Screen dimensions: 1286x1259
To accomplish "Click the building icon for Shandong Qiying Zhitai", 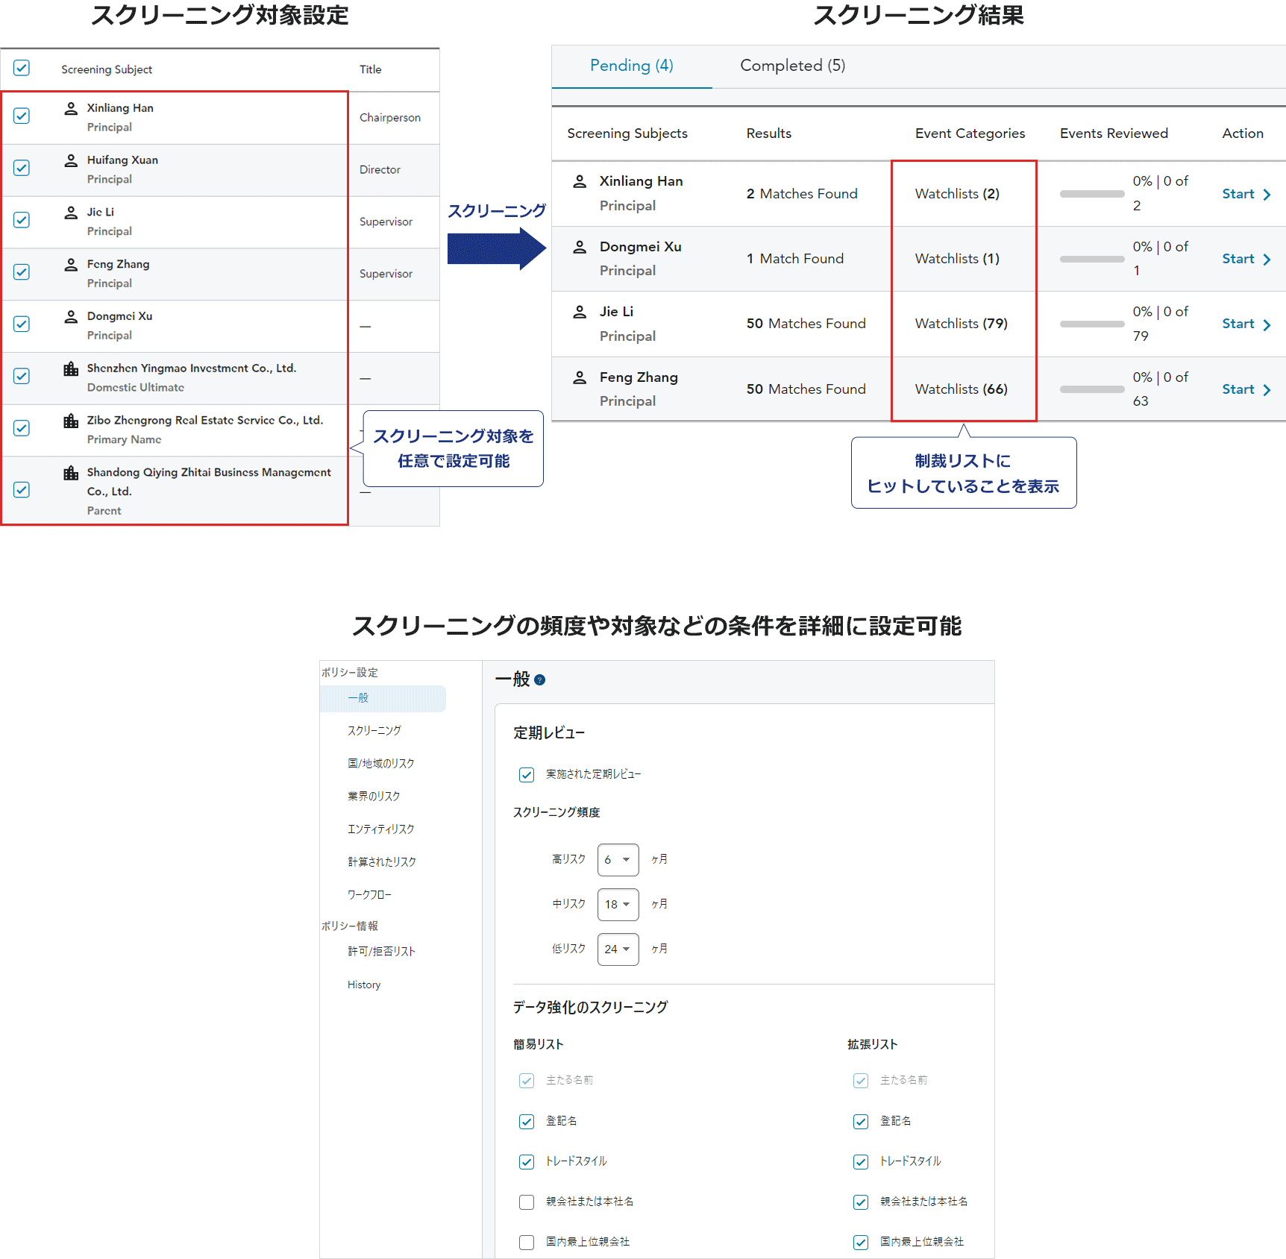I will pyautogui.click(x=71, y=473).
